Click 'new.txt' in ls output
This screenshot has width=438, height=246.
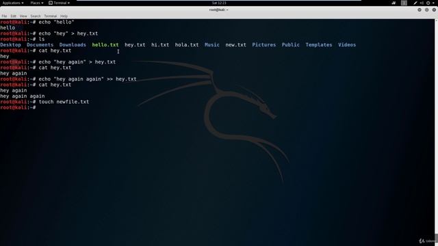(x=235, y=45)
